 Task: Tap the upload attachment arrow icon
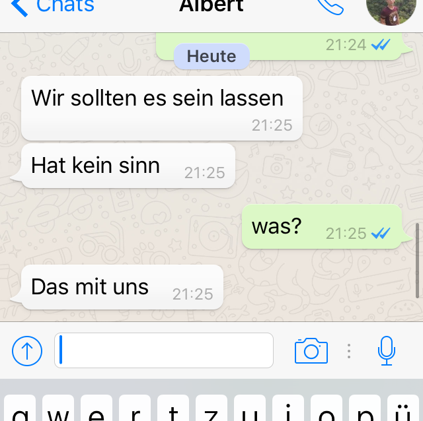click(27, 351)
